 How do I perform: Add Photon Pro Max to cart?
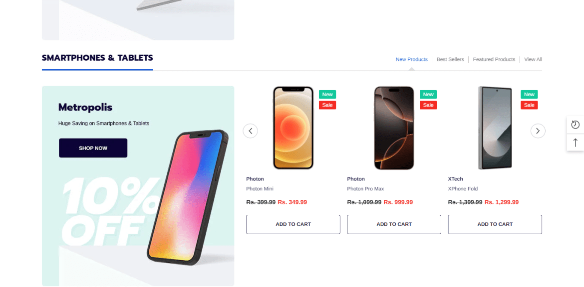(x=394, y=224)
